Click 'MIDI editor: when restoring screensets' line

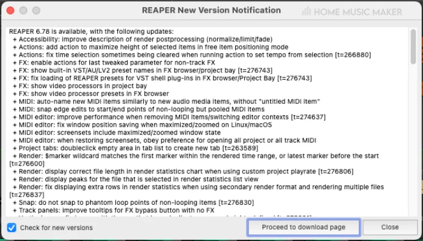(164, 141)
